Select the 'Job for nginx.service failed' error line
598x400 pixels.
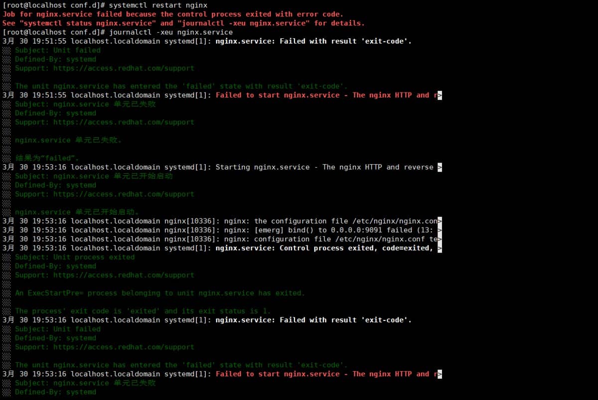(173, 14)
